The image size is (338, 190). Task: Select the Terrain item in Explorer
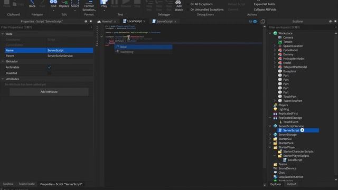tap(287, 42)
